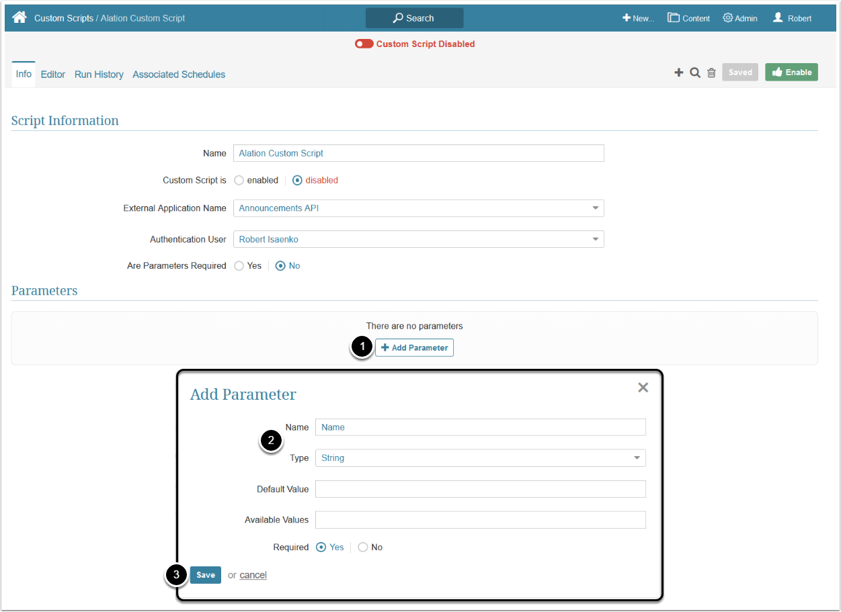Viewport: 841px width, 612px height.
Task: Open the Associated Schedules tab
Action: pos(179,75)
